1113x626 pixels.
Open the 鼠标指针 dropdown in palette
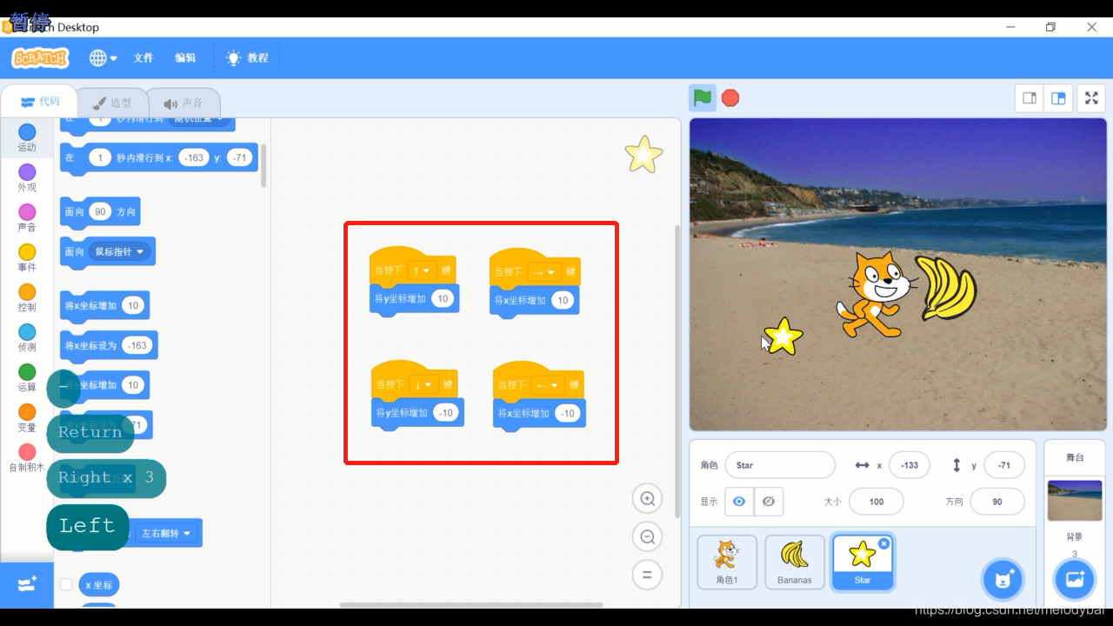(119, 252)
